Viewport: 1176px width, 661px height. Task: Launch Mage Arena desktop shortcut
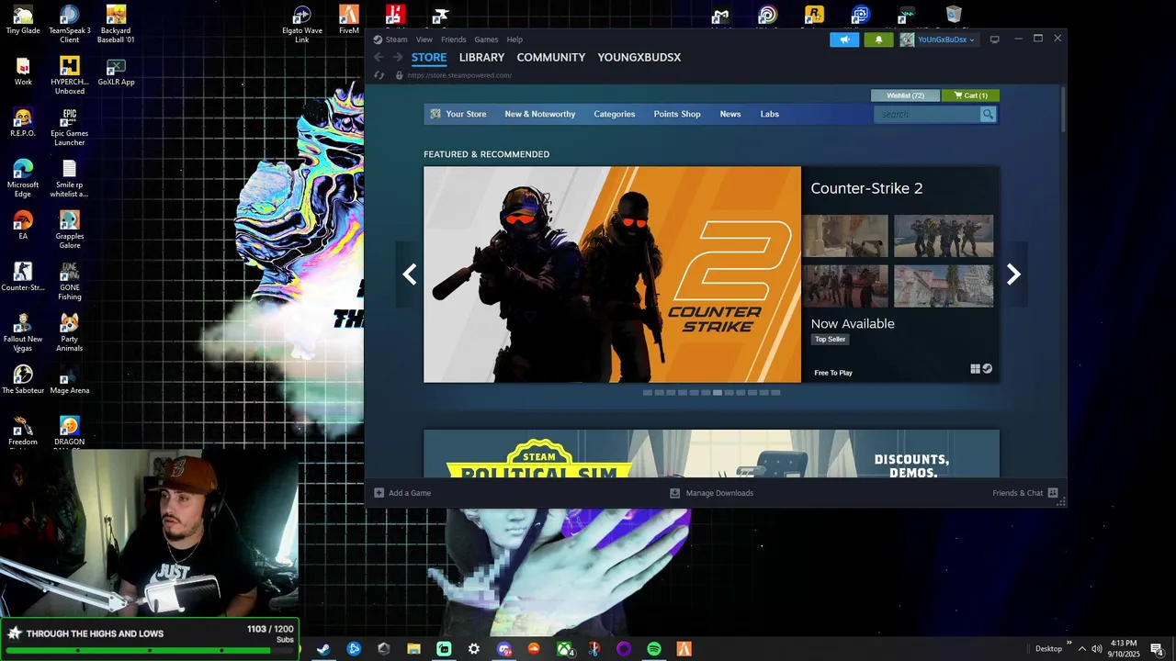tap(70, 380)
